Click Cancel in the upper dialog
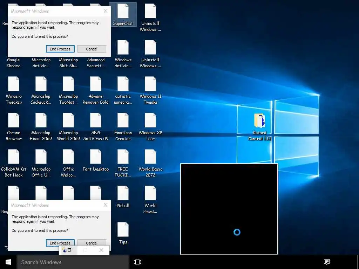Image resolution: width=359 pixels, height=269 pixels. click(92, 49)
